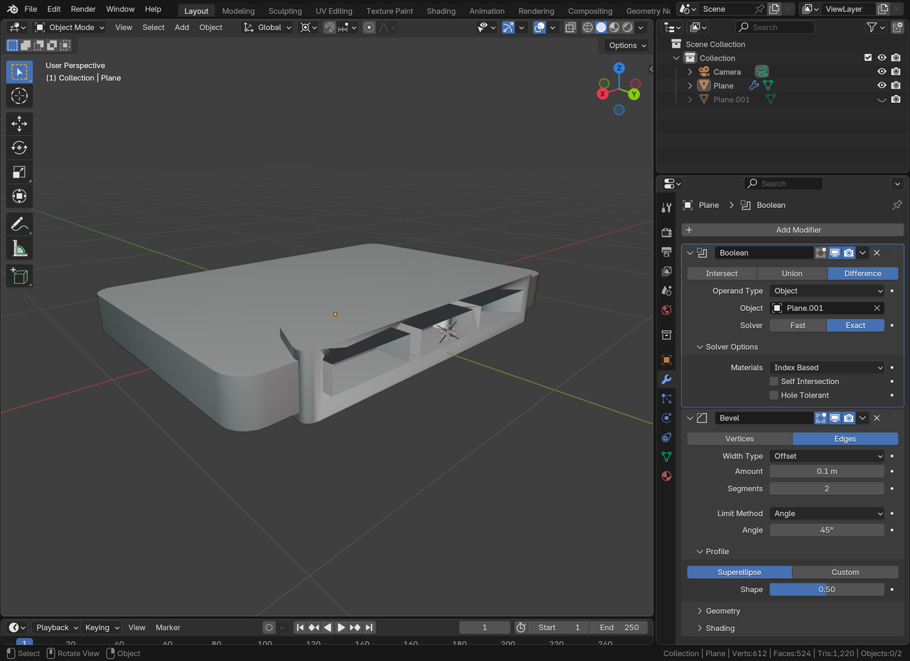Select the Select Box tool
This screenshot has height=661, width=910.
pos(19,72)
